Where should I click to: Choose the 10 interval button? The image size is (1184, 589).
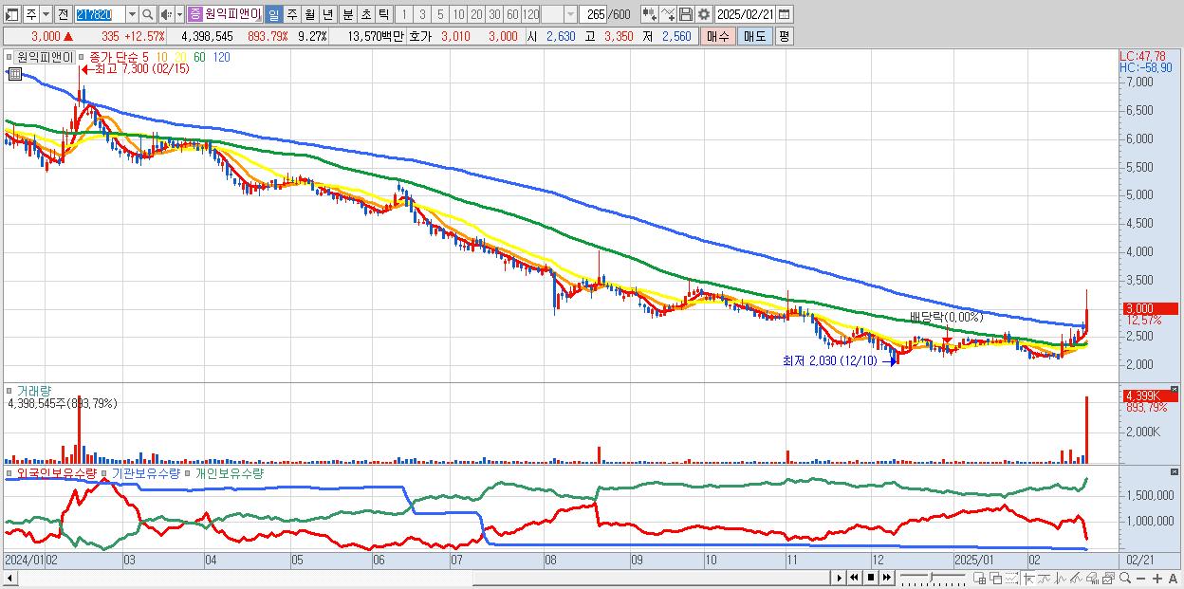pyautogui.click(x=458, y=14)
